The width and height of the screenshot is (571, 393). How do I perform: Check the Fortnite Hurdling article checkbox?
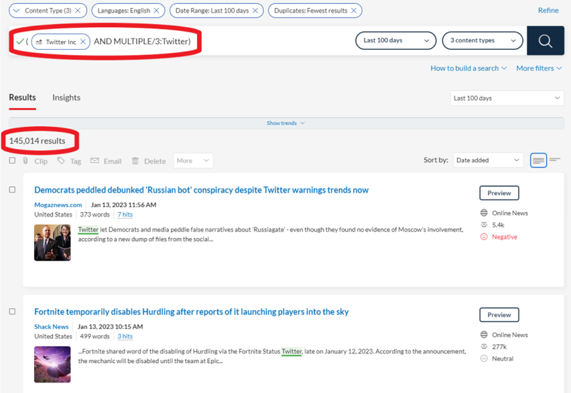pos(12,312)
